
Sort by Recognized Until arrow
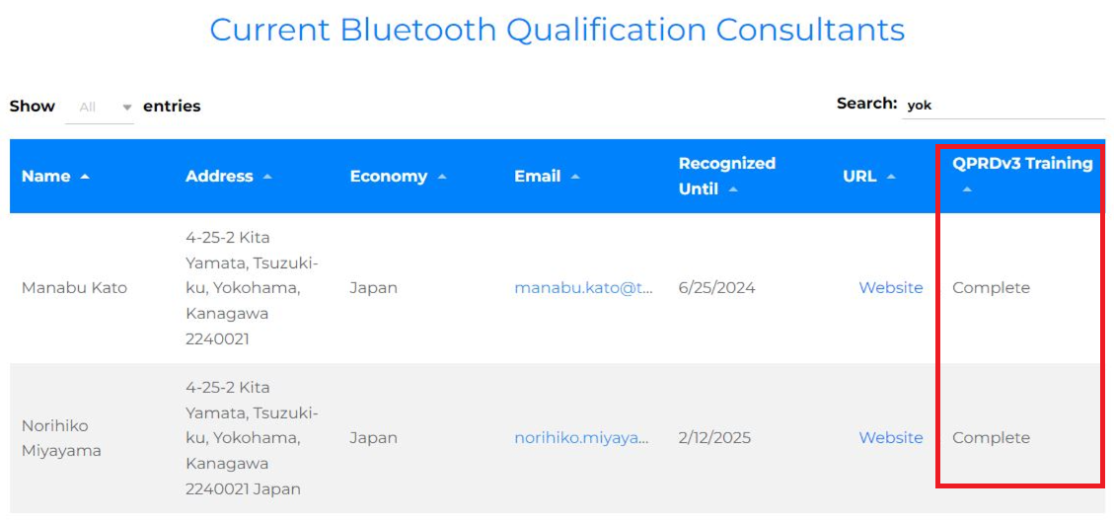pyautogui.click(x=733, y=189)
